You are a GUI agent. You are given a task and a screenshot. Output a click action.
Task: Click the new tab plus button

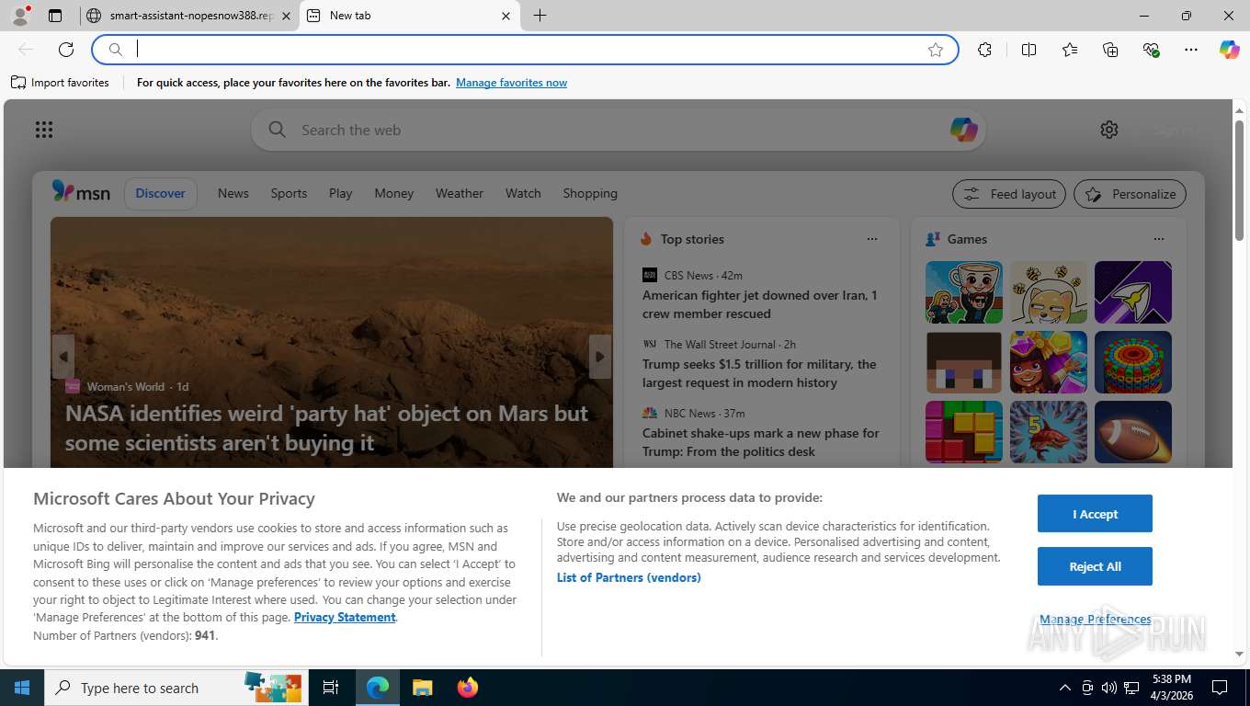click(540, 16)
